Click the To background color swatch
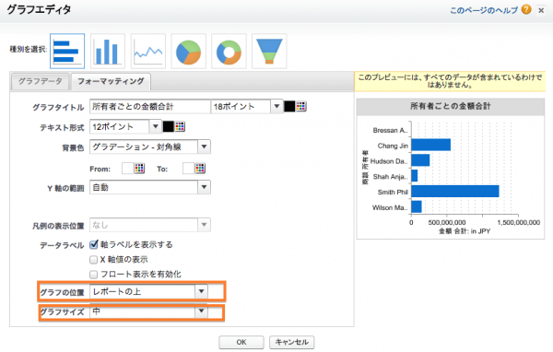Image resolution: width=553 pixels, height=352 pixels. point(188,169)
